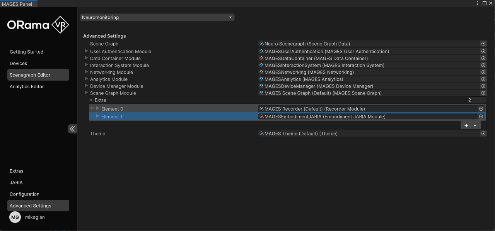The width and height of the screenshot is (495, 231).
Task: Click the Extra list size field
Action: (x=476, y=100)
